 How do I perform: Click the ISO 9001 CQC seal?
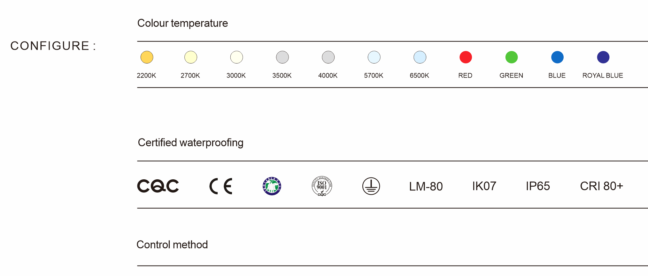322,186
